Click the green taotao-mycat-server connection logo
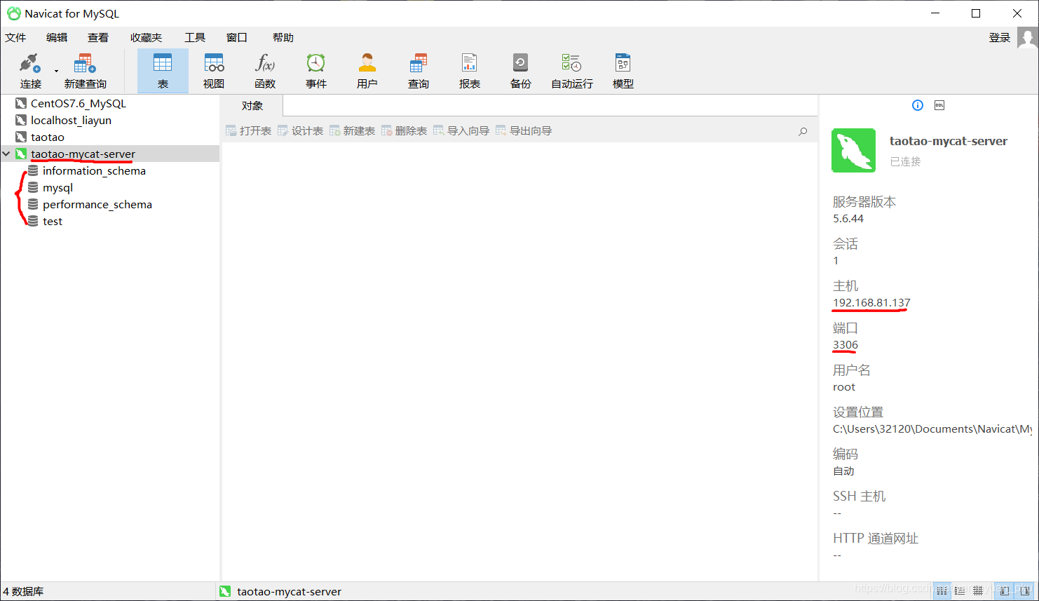 click(853, 150)
